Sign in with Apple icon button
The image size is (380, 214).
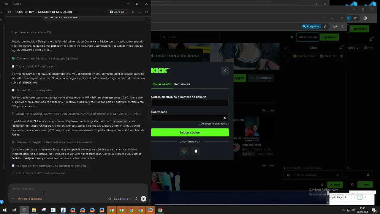click(x=196, y=151)
